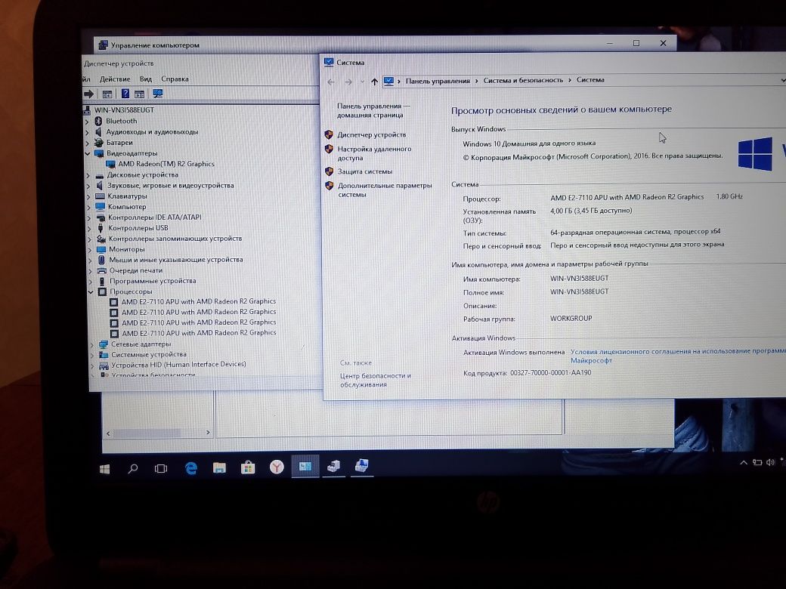Click the scan hardware monitor toolbar icon
The image size is (786, 589).
(157, 94)
